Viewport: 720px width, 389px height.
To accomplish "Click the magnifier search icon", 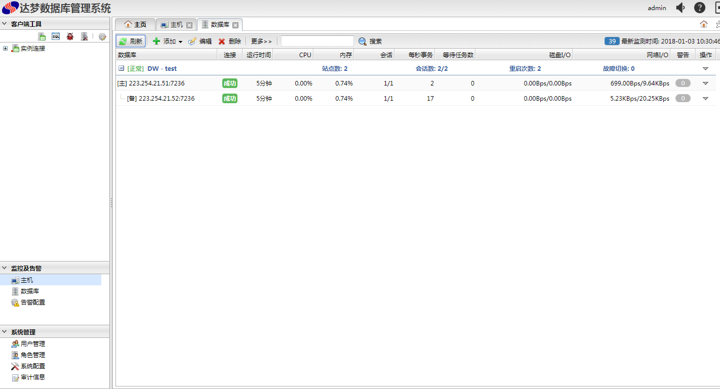I will pyautogui.click(x=363, y=41).
